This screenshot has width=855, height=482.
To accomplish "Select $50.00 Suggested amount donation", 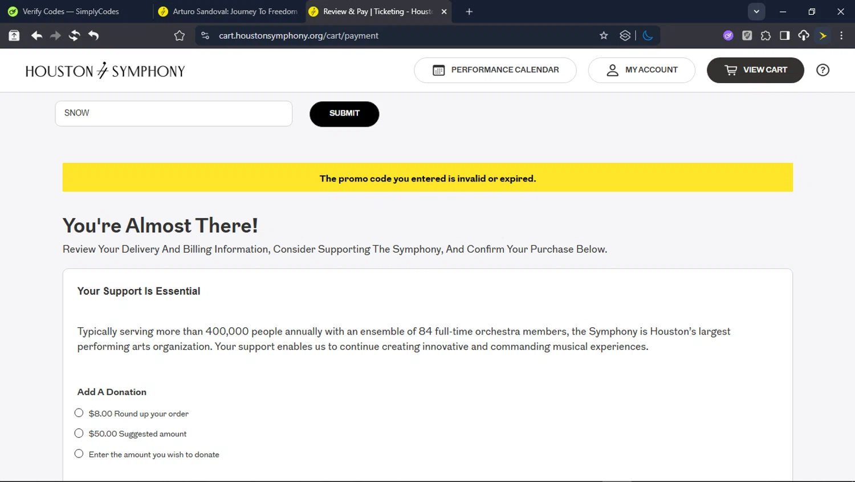I will click(x=79, y=434).
